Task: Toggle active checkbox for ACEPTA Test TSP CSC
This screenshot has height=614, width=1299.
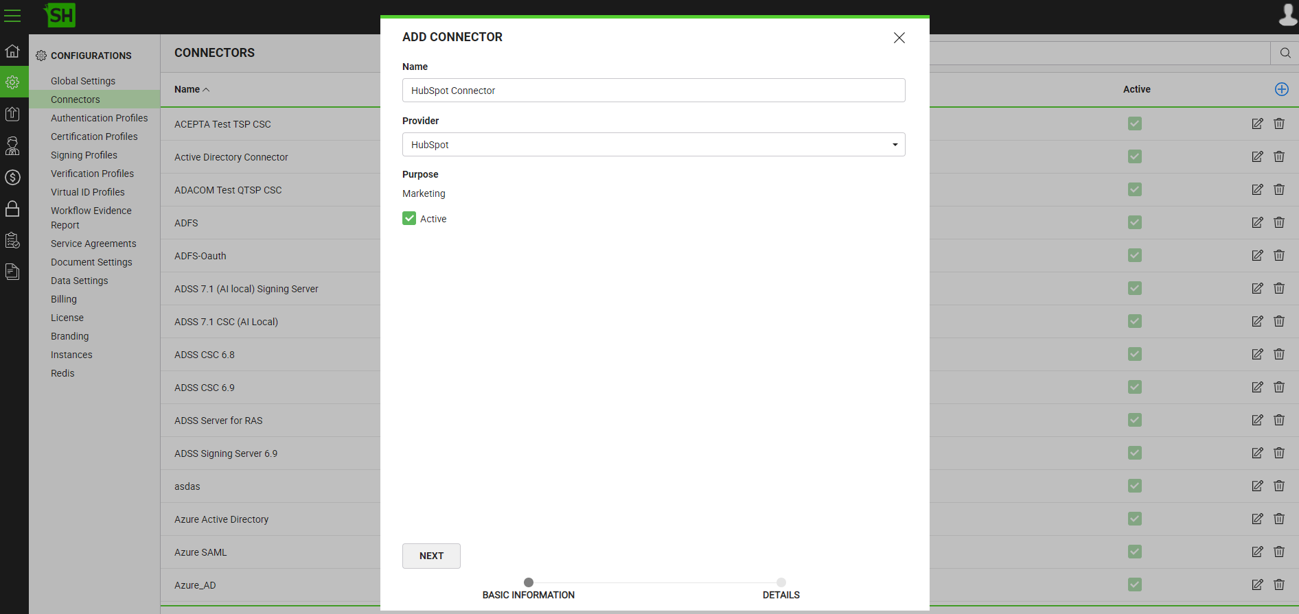Action: [1135, 123]
